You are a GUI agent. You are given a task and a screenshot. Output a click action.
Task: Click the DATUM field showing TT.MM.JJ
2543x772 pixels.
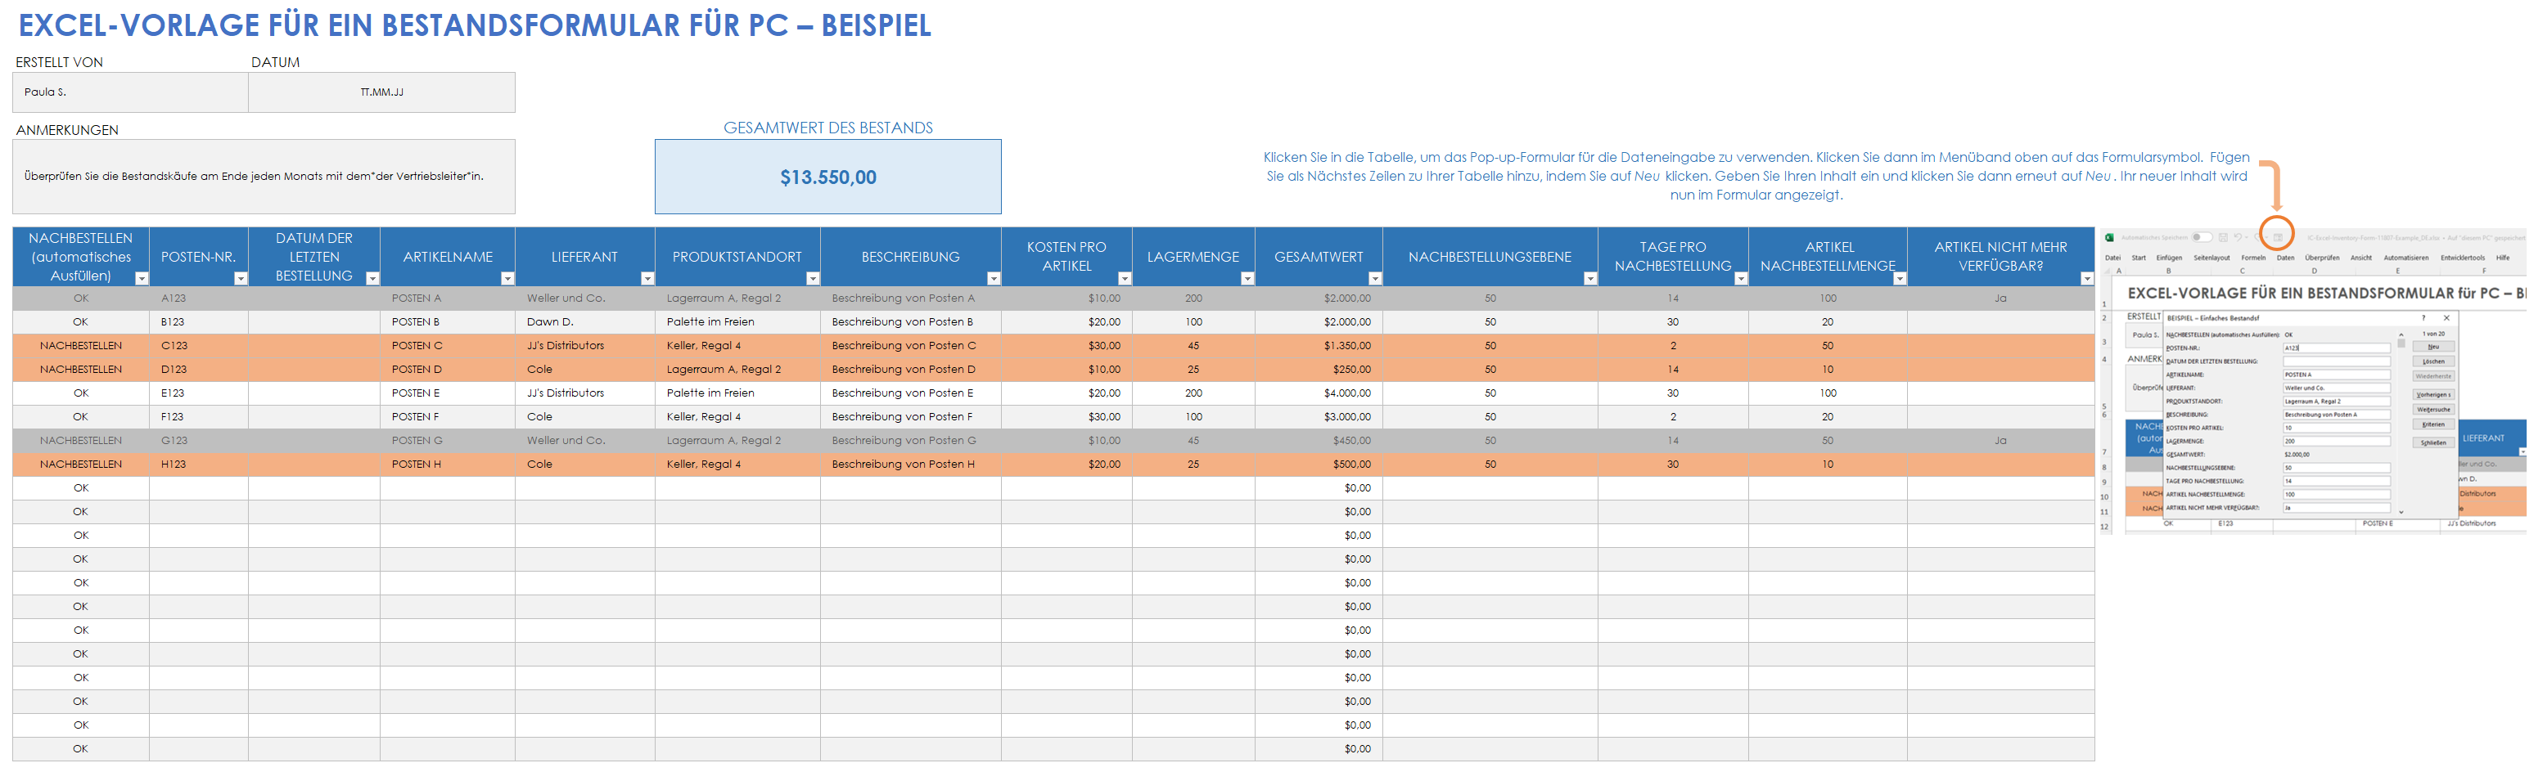click(x=381, y=92)
